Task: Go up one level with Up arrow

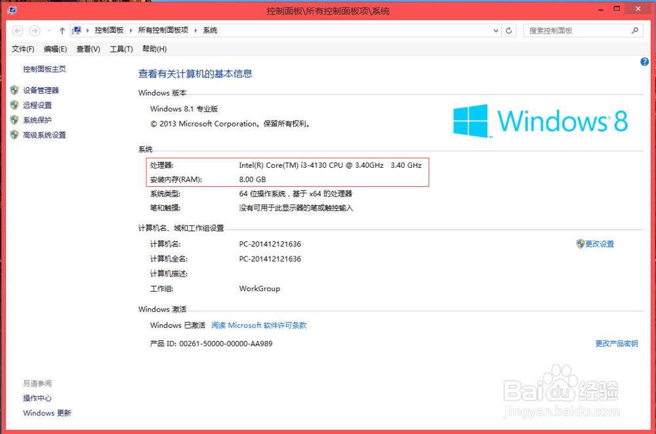Action: click(x=62, y=31)
